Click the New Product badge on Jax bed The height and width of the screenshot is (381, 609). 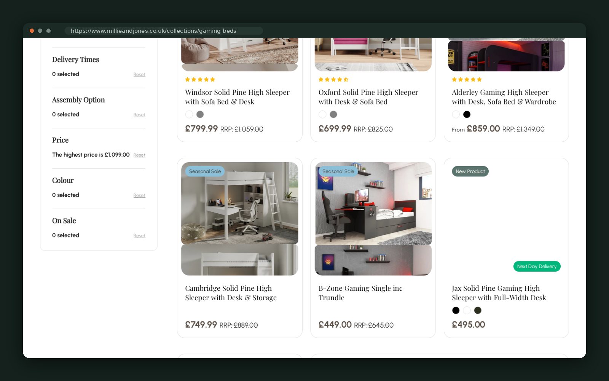point(470,171)
